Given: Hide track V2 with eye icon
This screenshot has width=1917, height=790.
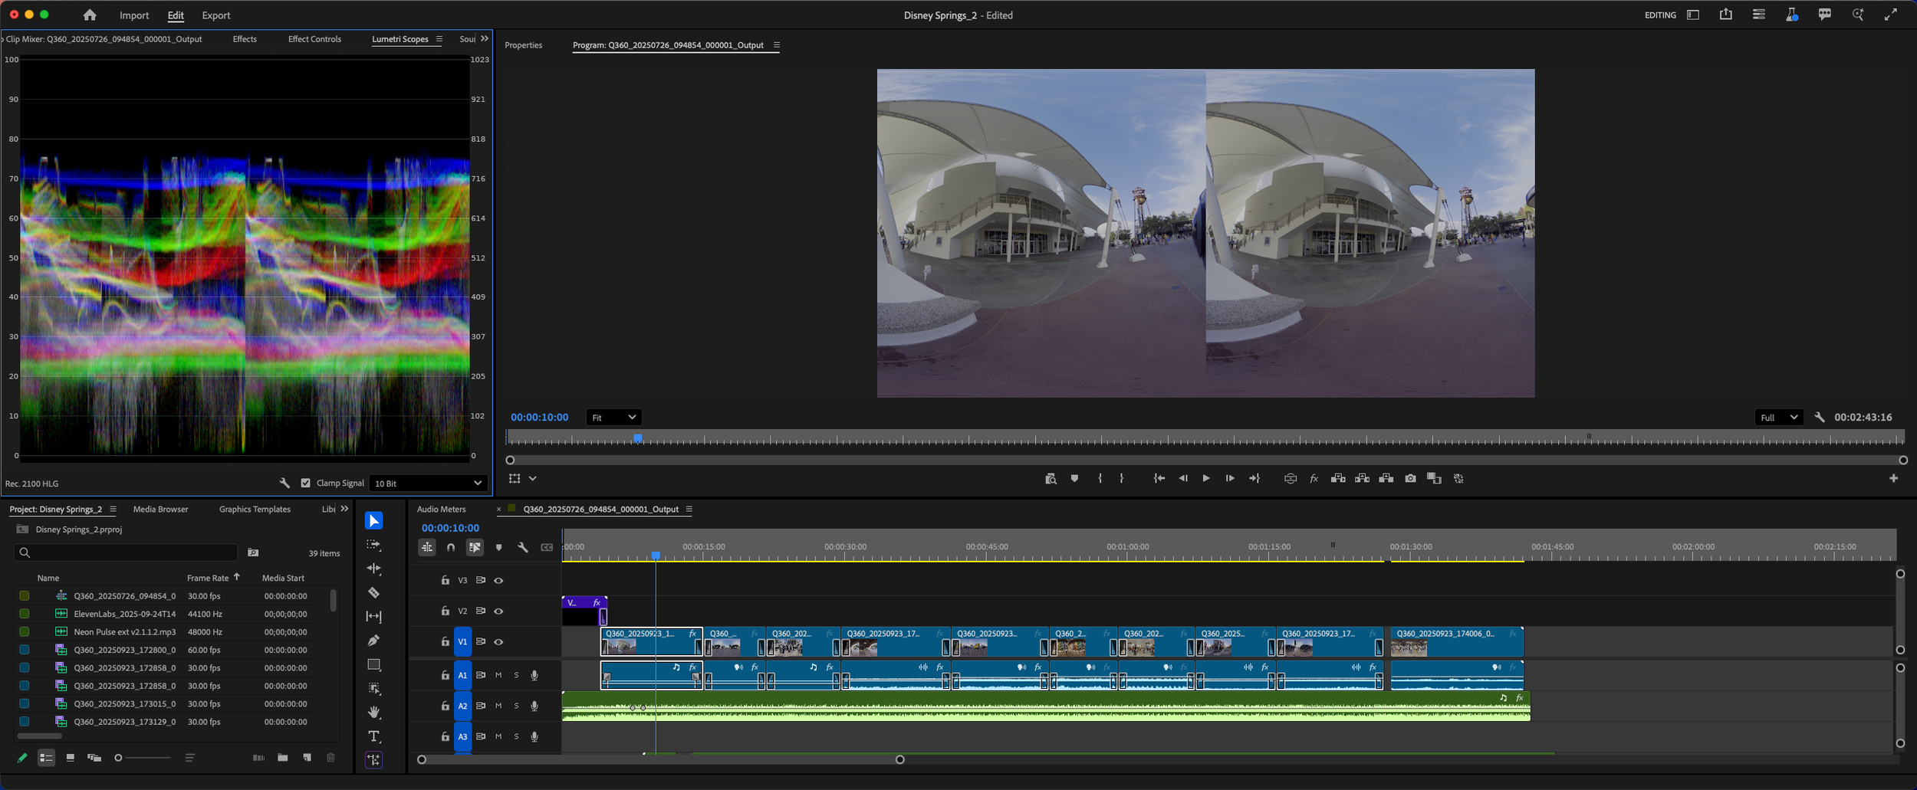Looking at the screenshot, I should (x=498, y=611).
